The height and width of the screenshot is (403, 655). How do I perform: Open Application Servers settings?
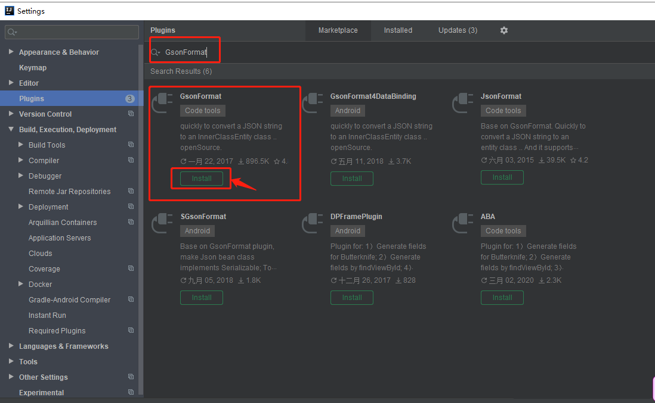tap(60, 238)
